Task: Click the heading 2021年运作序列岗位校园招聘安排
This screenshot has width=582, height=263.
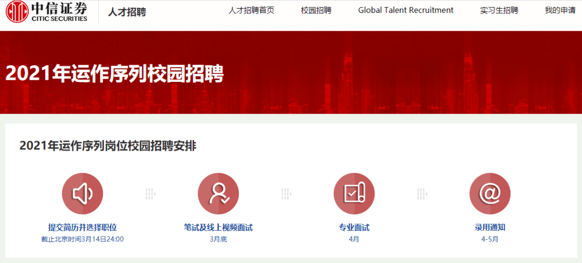Action: pyautogui.click(x=108, y=146)
